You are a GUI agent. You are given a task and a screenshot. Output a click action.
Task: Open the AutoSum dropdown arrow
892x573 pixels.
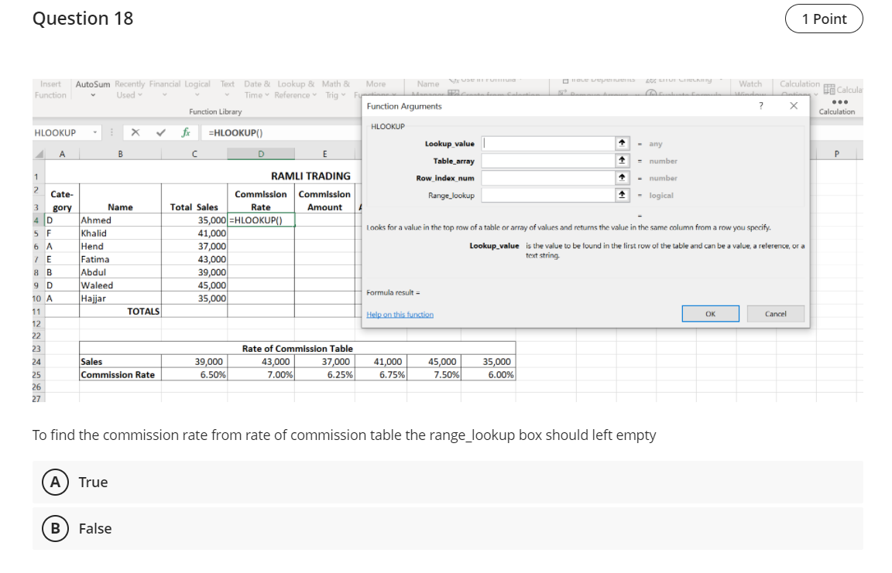point(92,95)
